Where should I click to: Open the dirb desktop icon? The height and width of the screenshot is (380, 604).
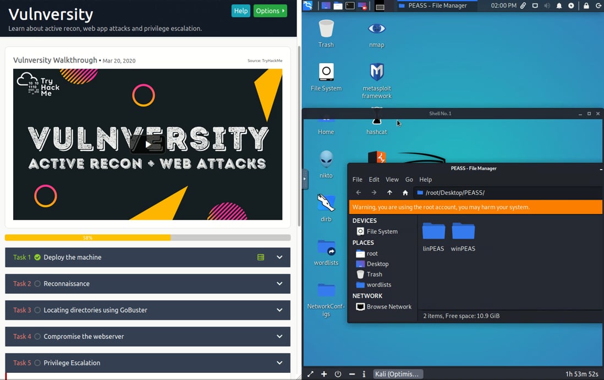point(326,208)
